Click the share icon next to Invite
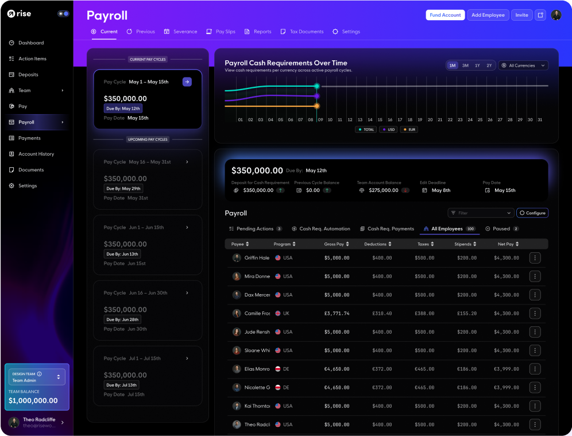Viewport: 572px width, 436px height. tap(540, 15)
